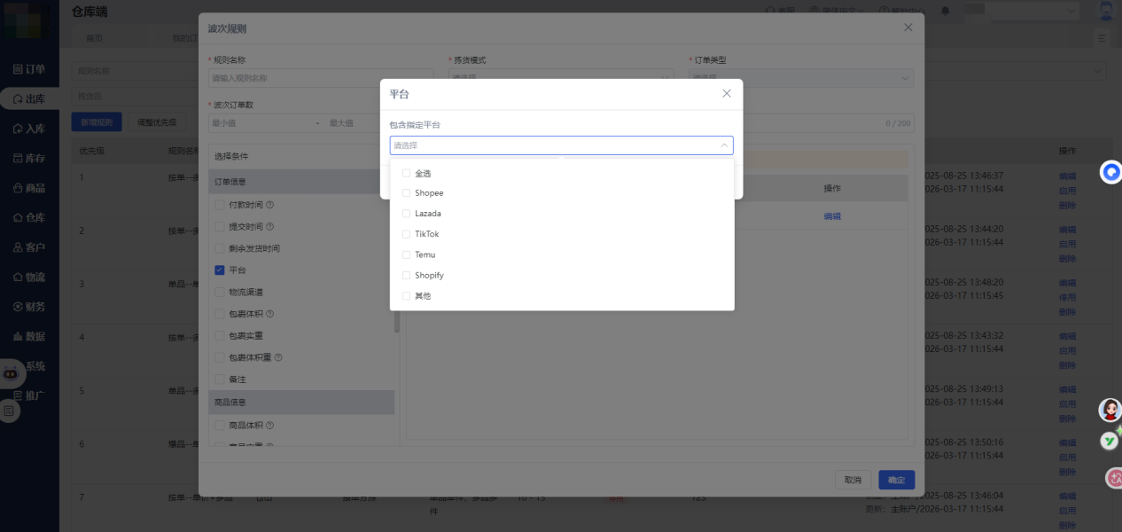Click the robot assistant icon on left edge
Viewport: 1122px width, 532px height.
(10, 373)
